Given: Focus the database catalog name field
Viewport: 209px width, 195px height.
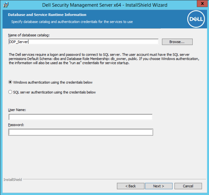Looking at the screenshot, I should click(x=83, y=42).
